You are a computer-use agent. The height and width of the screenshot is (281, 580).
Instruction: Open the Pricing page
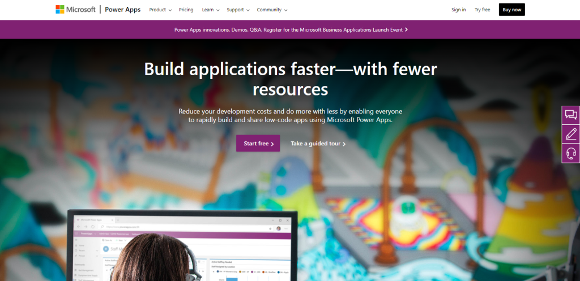click(186, 10)
